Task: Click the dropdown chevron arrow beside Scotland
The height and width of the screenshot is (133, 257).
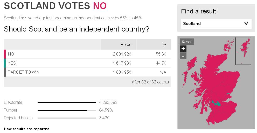Action: pyautogui.click(x=246, y=24)
